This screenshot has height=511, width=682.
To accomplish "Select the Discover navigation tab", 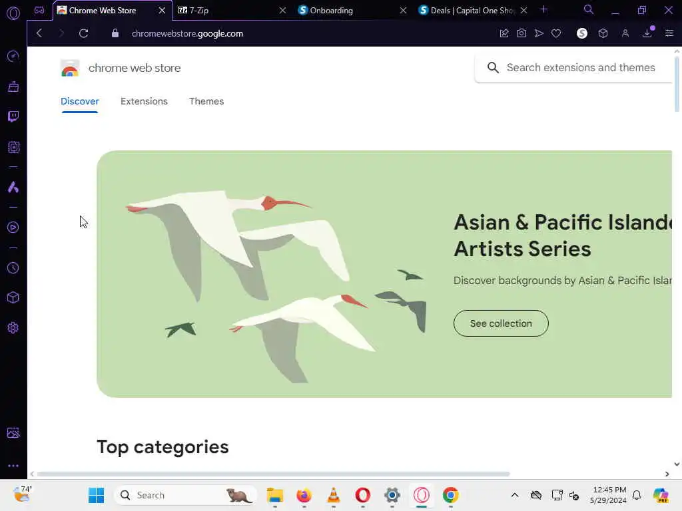I will click(80, 101).
